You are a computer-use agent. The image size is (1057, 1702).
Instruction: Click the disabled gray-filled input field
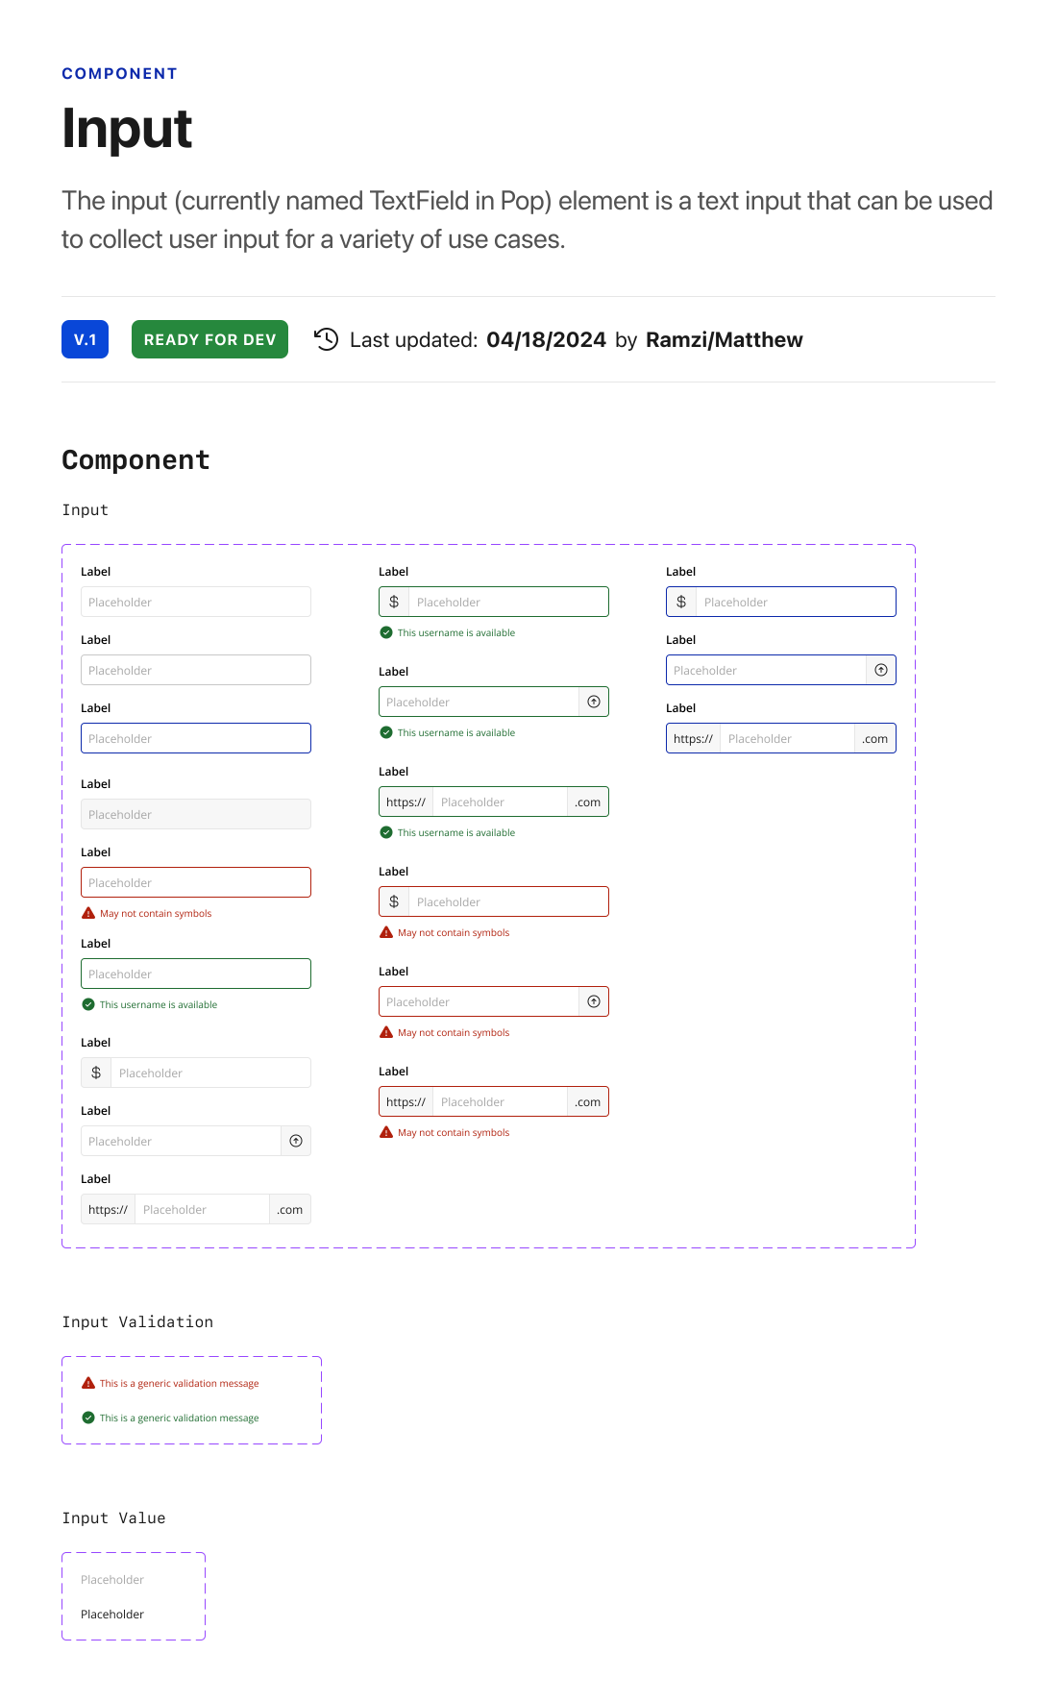tap(196, 814)
